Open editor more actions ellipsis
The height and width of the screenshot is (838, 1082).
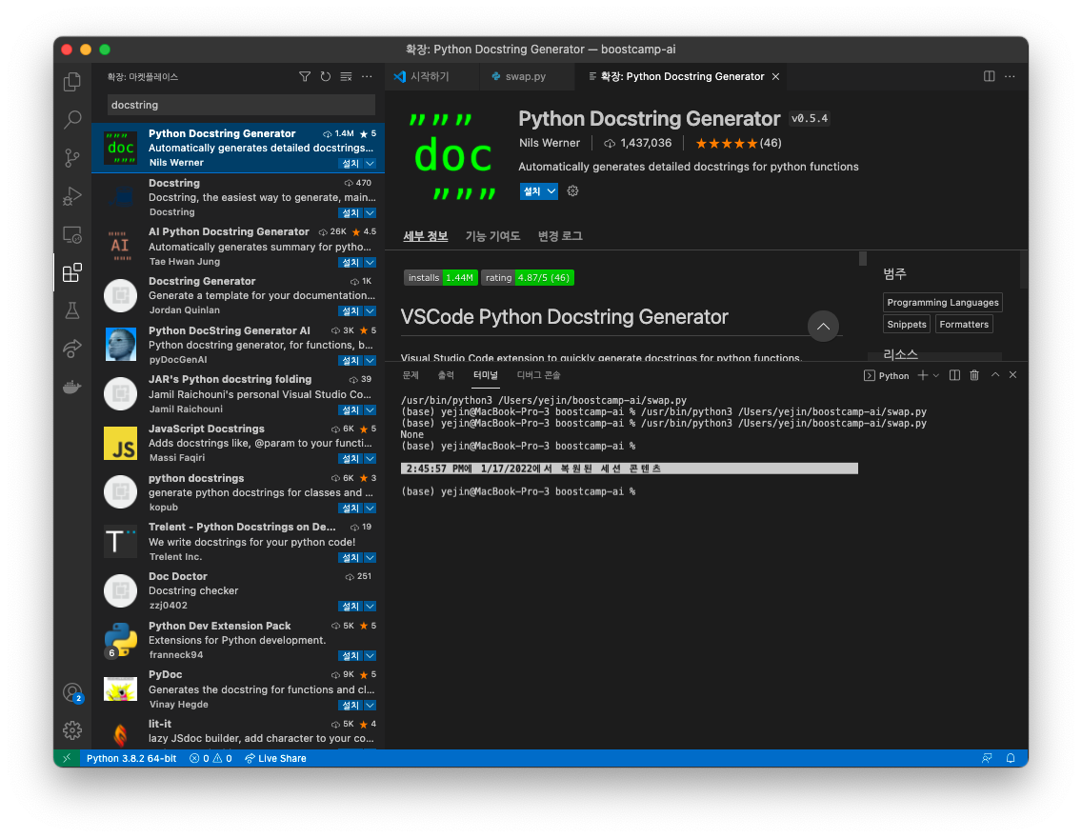click(1011, 76)
